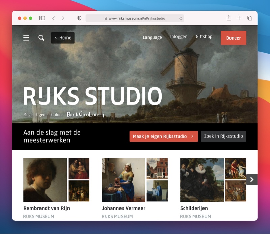
Task: Click RIJKS MUSEUM under Johannes Vermeer
Action: pos(117,216)
